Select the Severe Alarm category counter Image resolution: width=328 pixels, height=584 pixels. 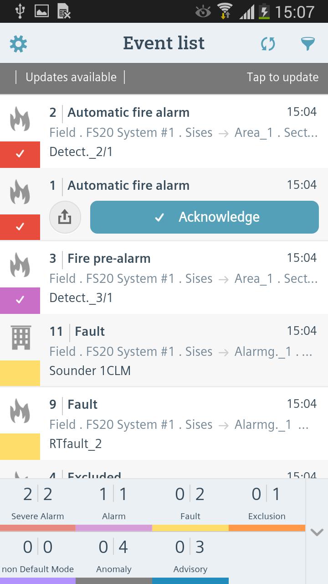pos(38,505)
